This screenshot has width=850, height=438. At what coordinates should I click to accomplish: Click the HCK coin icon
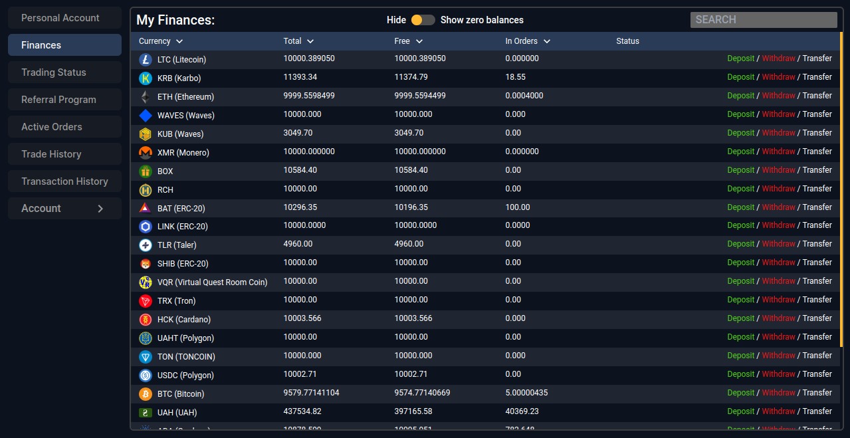146,320
